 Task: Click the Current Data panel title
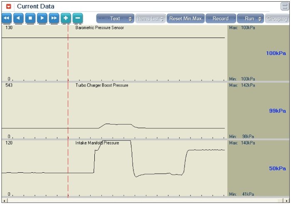[36, 6]
